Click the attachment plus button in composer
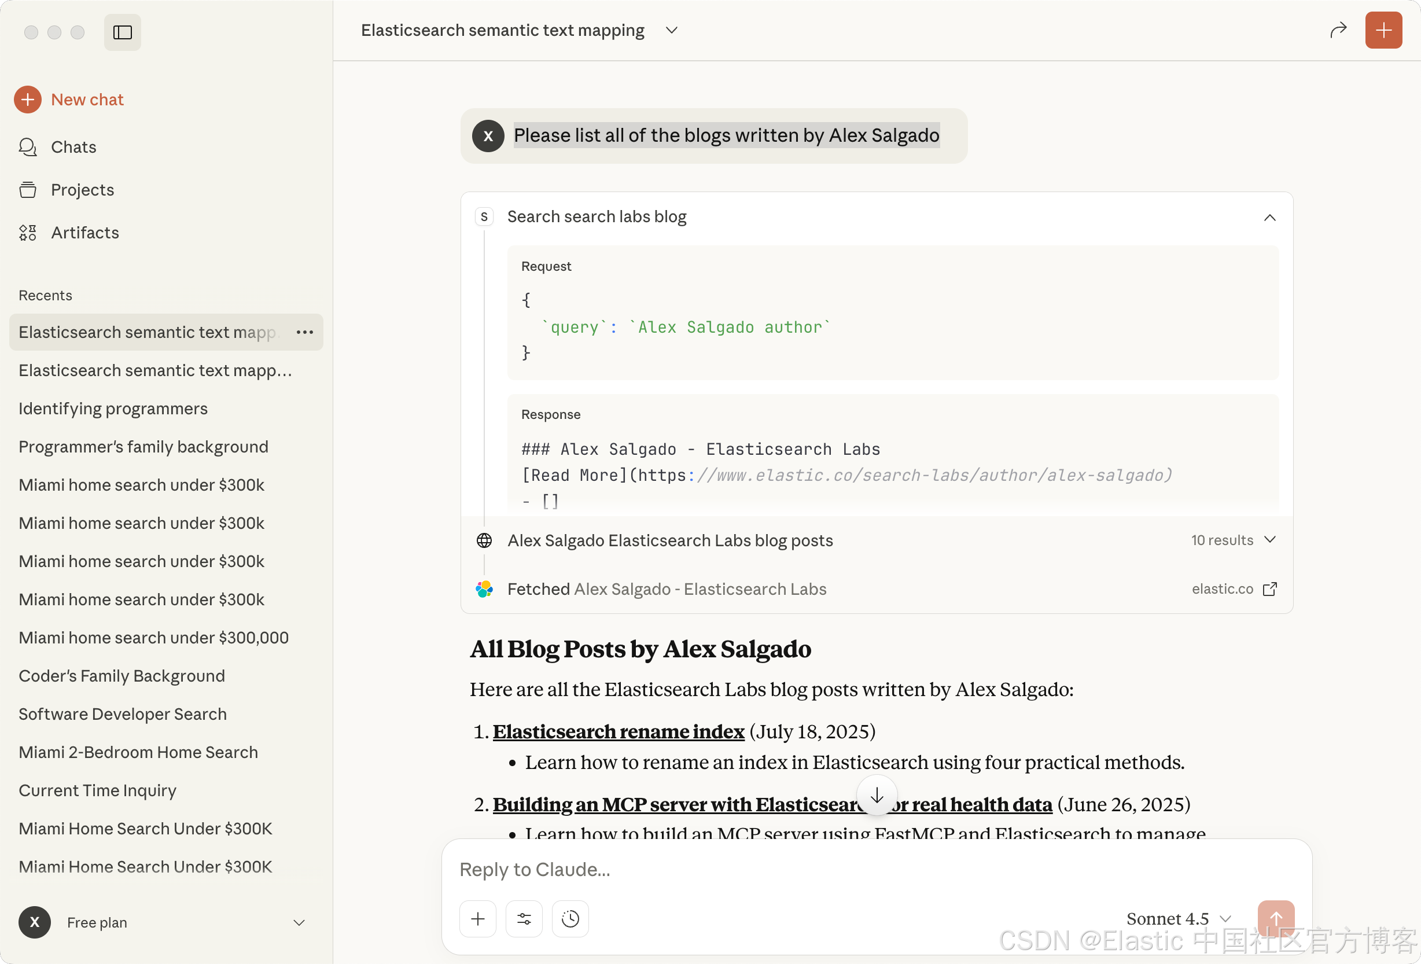Image resolution: width=1421 pixels, height=964 pixels. pos(477,918)
